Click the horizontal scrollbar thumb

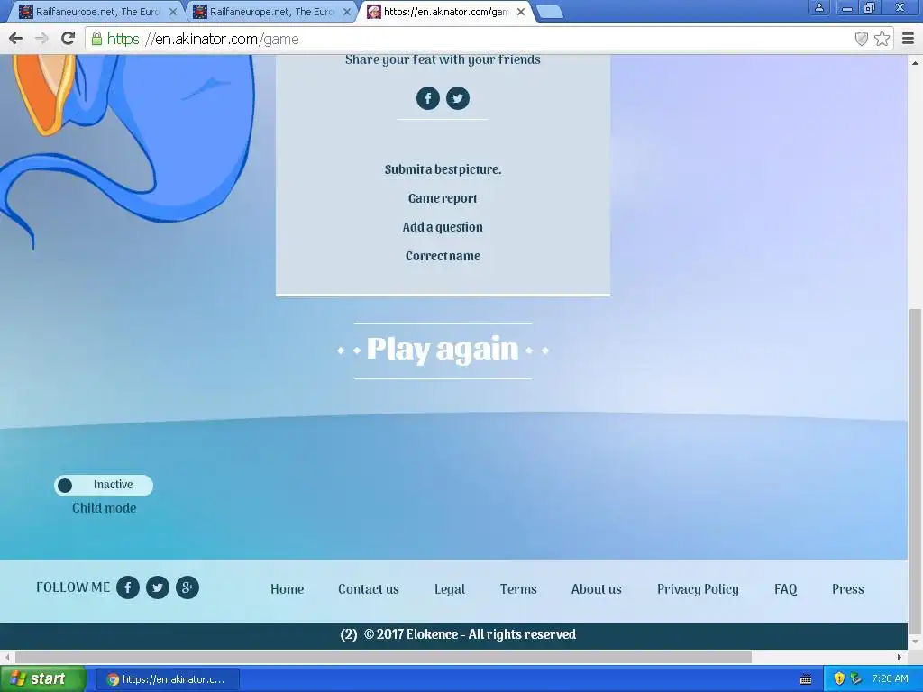pos(383,657)
